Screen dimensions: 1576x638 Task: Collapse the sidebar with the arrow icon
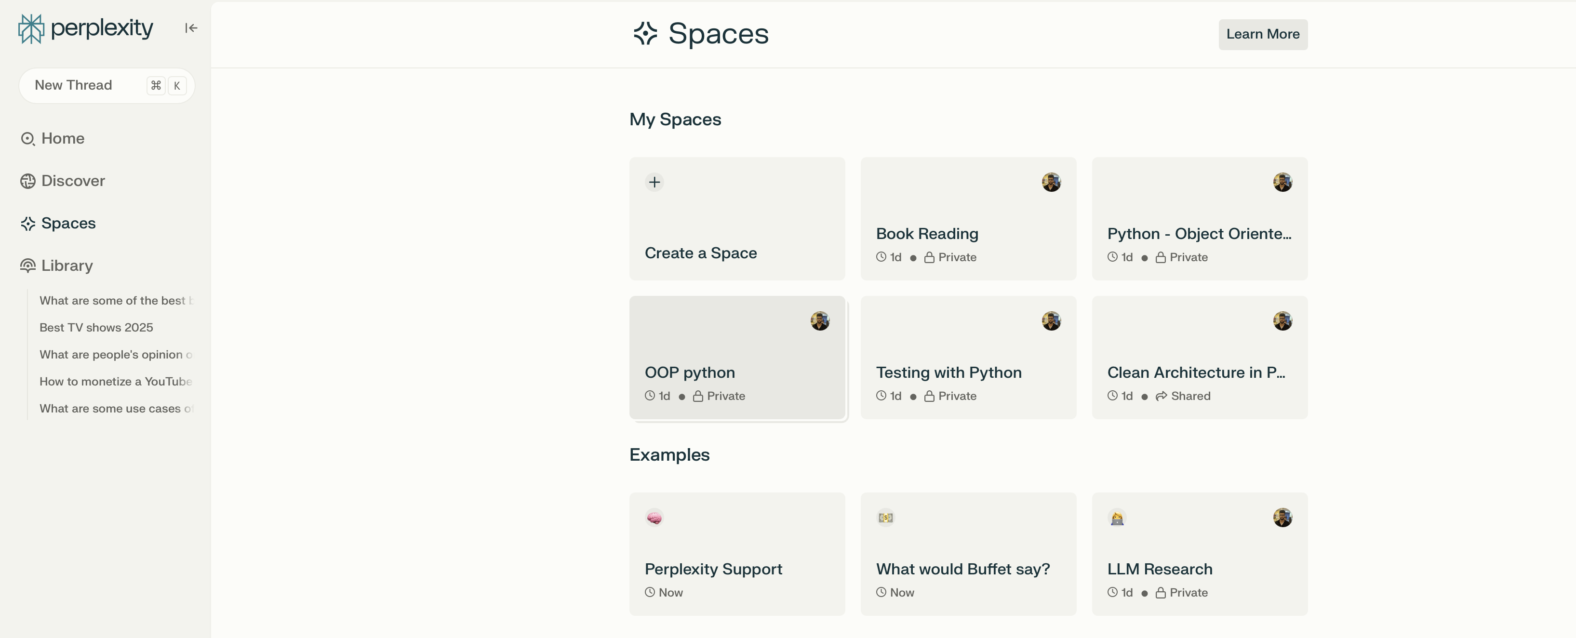click(x=191, y=28)
